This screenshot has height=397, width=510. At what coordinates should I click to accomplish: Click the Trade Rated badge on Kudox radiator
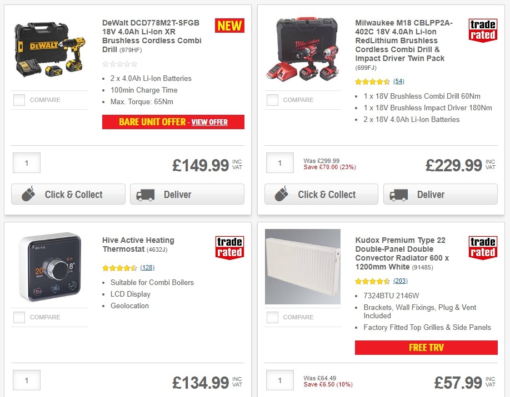click(483, 248)
